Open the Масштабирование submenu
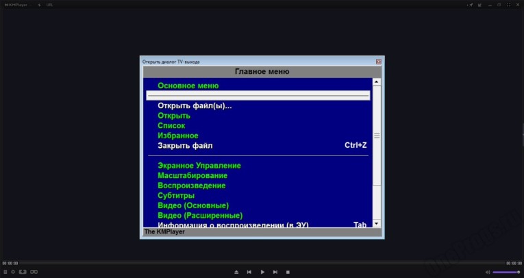This screenshot has height=278, width=524. coord(192,176)
